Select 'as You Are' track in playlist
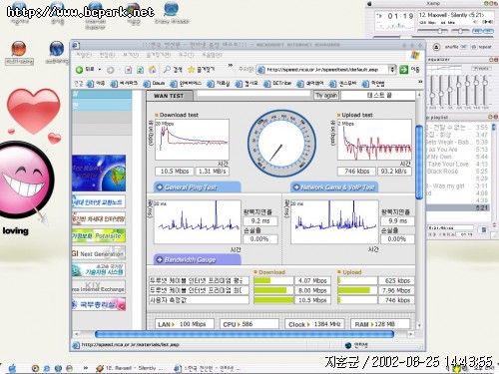Viewport: 499px width, 374px height. click(457, 150)
